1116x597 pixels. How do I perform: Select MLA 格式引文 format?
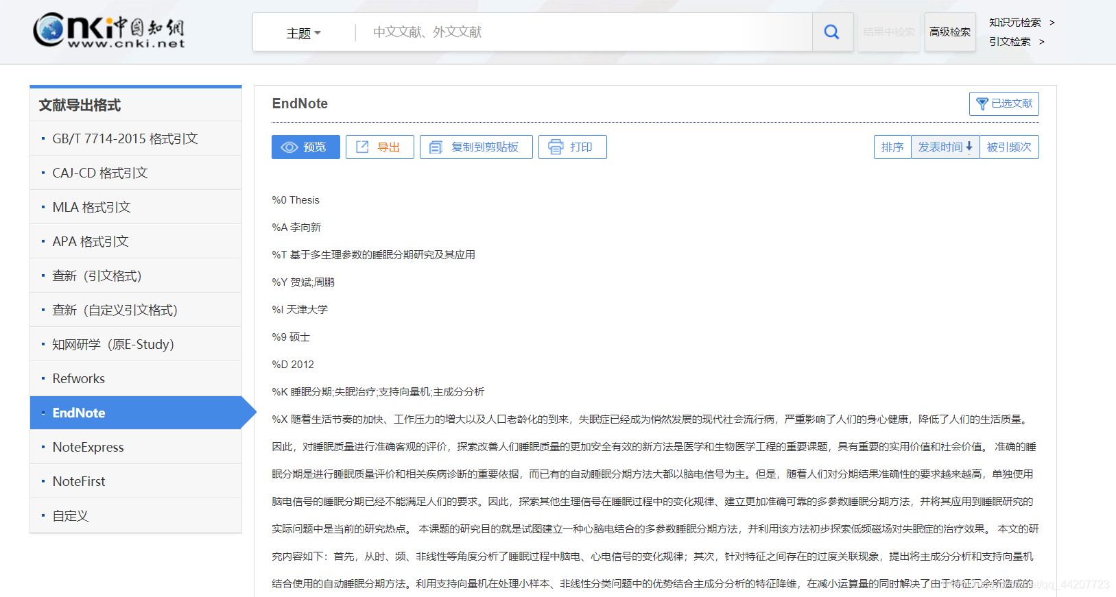pos(136,207)
